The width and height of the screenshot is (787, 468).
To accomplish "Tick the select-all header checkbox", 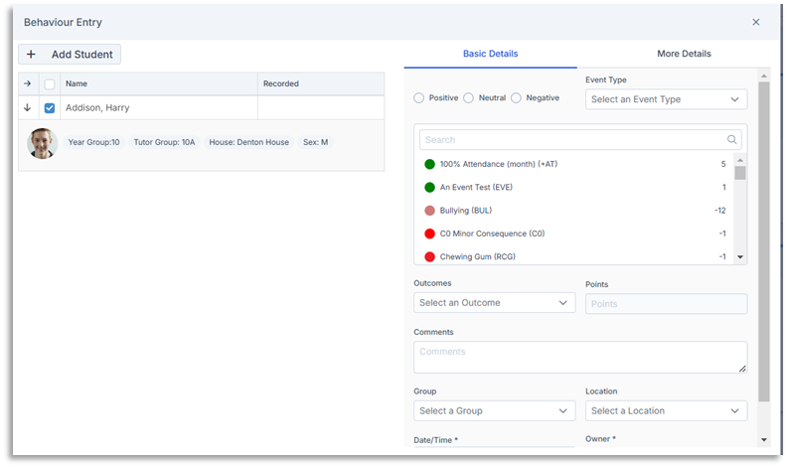I will point(50,84).
